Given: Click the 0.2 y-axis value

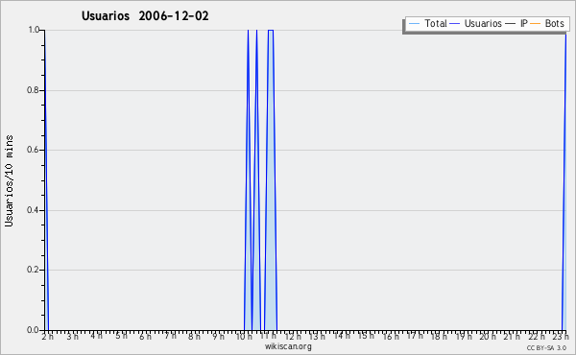Looking at the screenshot, I should (33, 270).
